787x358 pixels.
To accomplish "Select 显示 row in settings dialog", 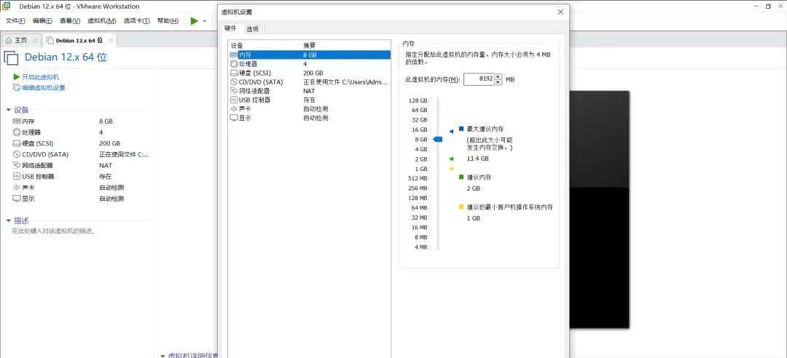I will (309, 118).
